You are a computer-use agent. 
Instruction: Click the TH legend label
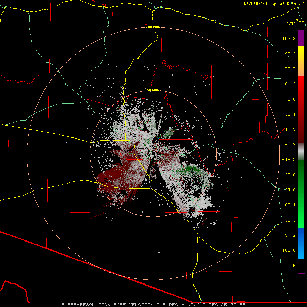click(x=293, y=266)
